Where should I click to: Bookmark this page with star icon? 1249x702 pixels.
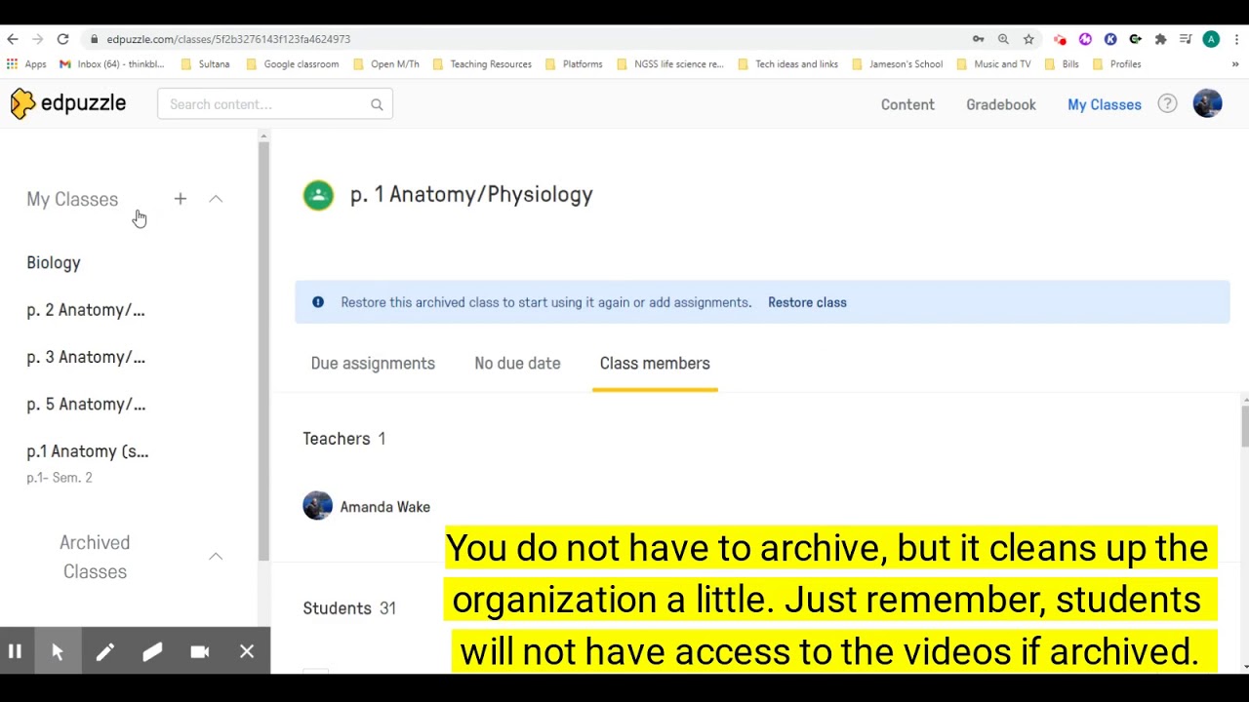1028,39
